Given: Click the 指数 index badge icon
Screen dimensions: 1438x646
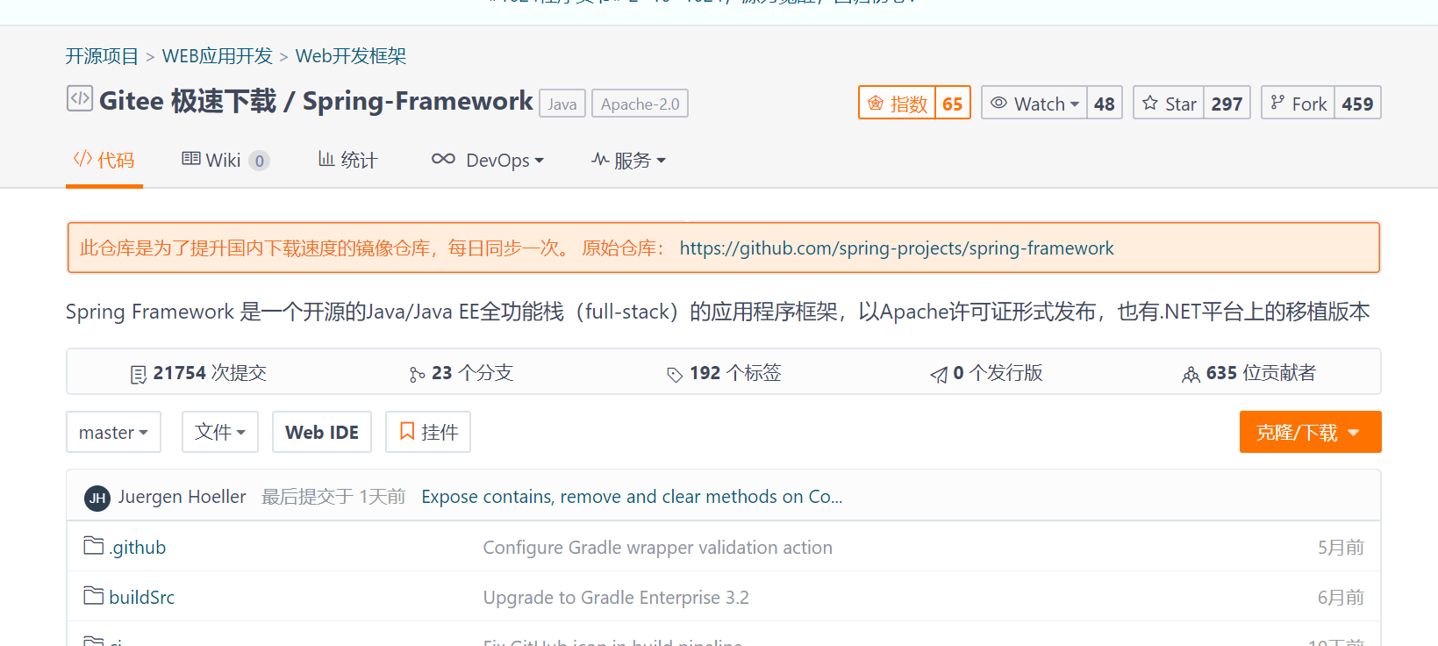Looking at the screenshot, I should [x=876, y=104].
